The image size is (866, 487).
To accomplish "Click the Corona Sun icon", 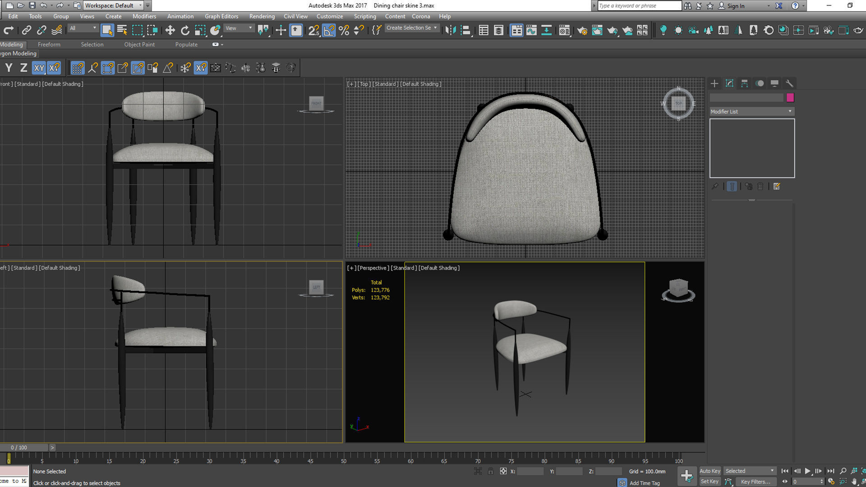I will pyautogui.click(x=678, y=30).
